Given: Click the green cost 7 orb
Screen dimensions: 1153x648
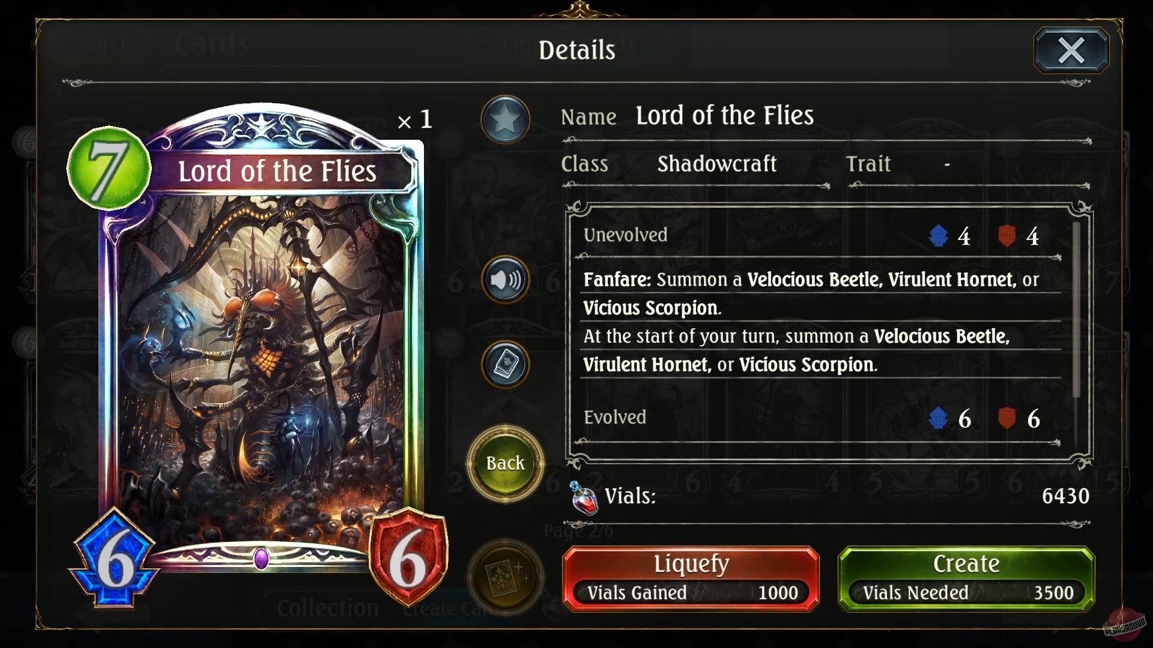Looking at the screenshot, I should coord(109,167).
